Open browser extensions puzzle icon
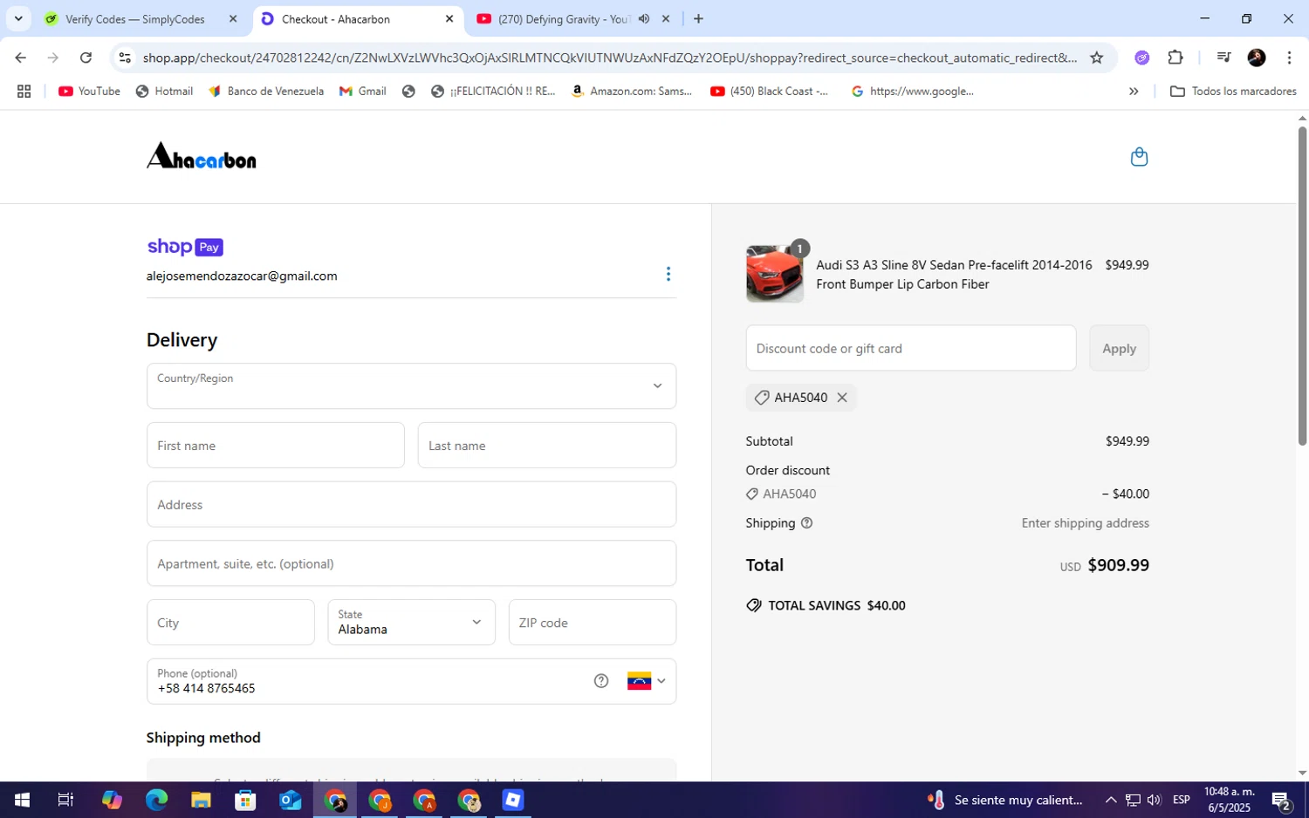This screenshot has width=1309, height=818. coord(1175,58)
